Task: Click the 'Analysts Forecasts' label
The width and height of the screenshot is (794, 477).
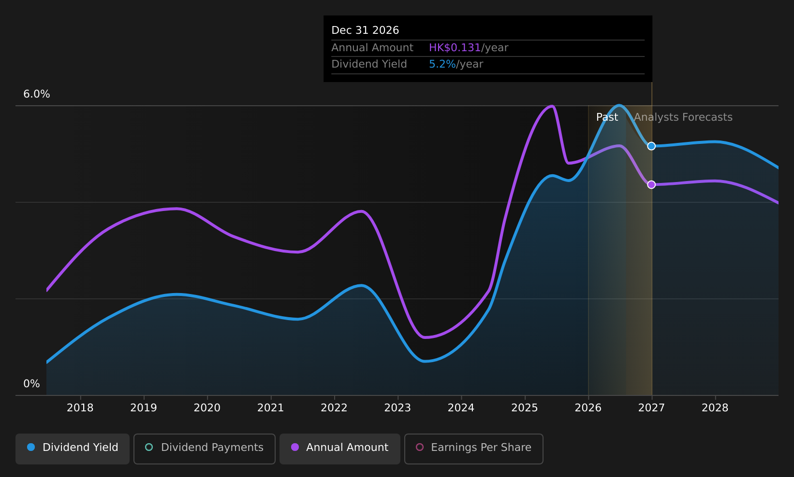Action: click(683, 117)
